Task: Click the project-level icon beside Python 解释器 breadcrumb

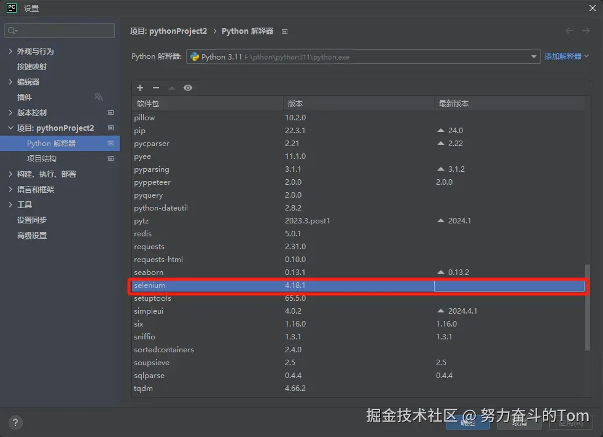Action: coord(284,31)
